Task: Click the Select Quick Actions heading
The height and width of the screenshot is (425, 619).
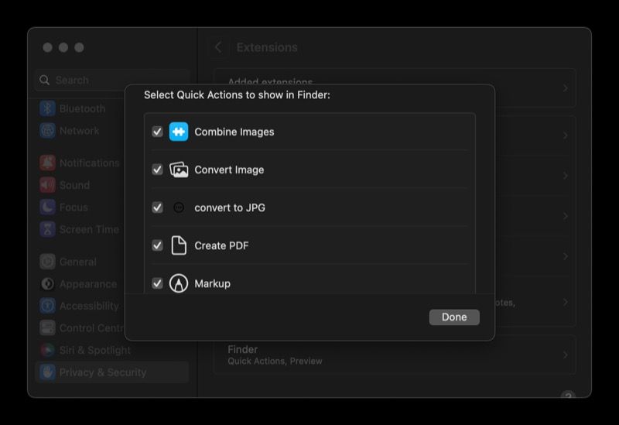Action: 237,95
